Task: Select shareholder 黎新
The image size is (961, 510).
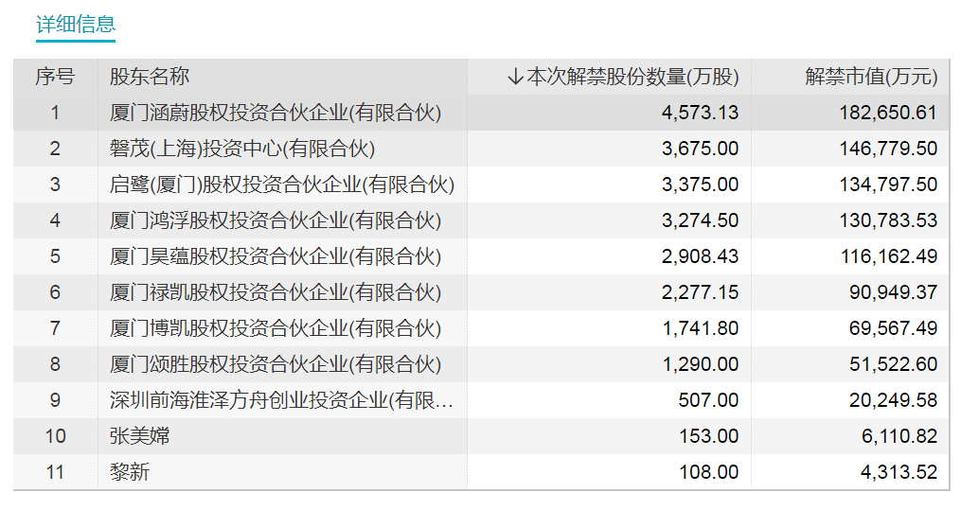Action: (x=130, y=472)
